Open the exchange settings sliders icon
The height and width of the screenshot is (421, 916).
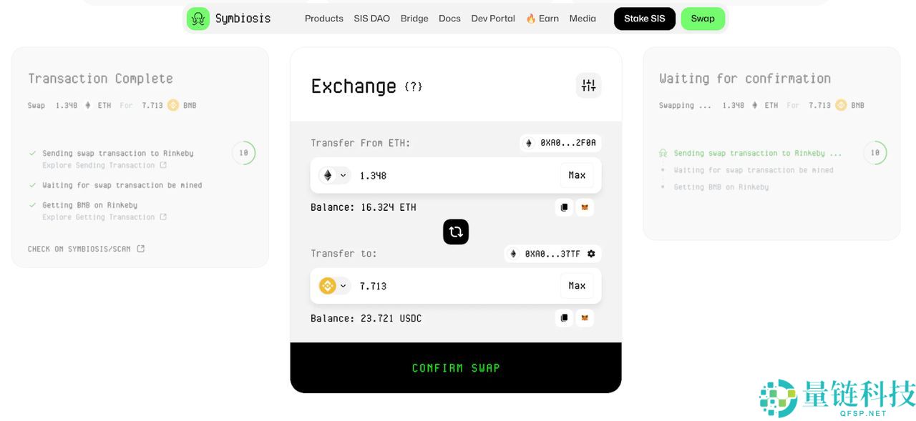coord(588,86)
